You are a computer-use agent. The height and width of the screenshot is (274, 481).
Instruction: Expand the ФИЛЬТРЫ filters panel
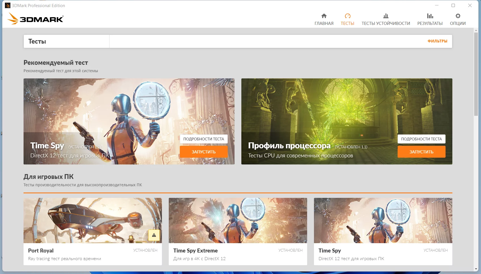tap(437, 41)
